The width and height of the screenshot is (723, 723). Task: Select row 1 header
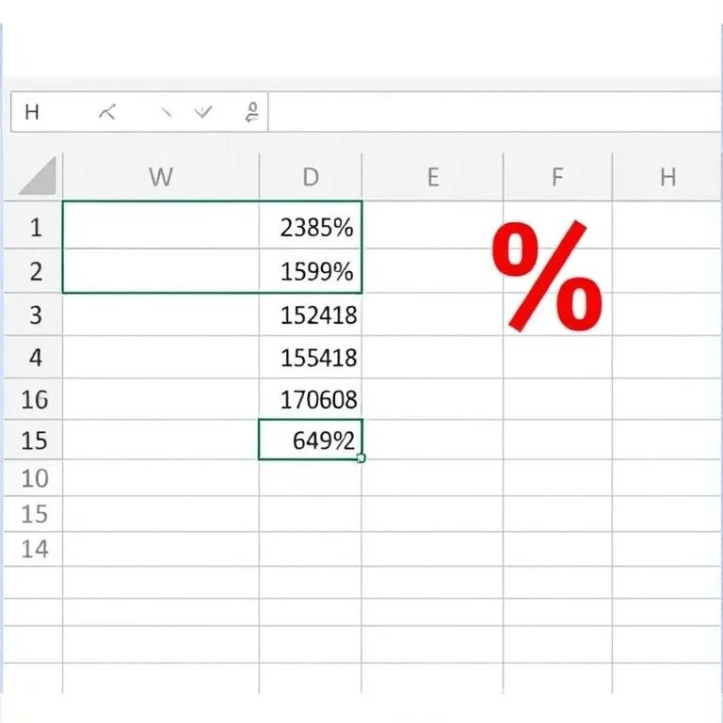point(36,227)
